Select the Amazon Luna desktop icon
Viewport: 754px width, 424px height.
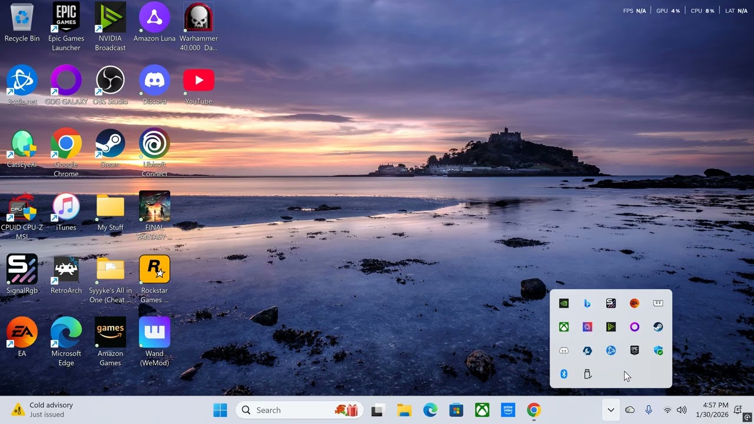click(154, 23)
